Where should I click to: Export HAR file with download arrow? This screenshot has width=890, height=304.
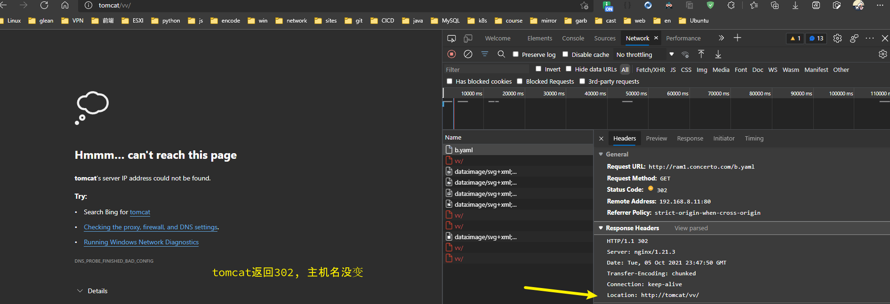(x=718, y=54)
